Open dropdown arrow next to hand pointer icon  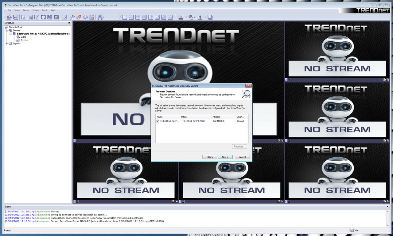195,17
